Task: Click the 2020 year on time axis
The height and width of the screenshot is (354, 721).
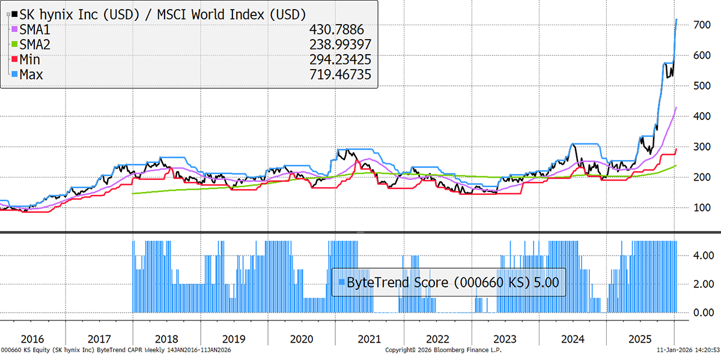Action: pos(302,338)
